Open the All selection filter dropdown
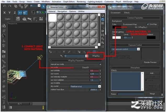166x112 pixels. click(x=39, y=5)
